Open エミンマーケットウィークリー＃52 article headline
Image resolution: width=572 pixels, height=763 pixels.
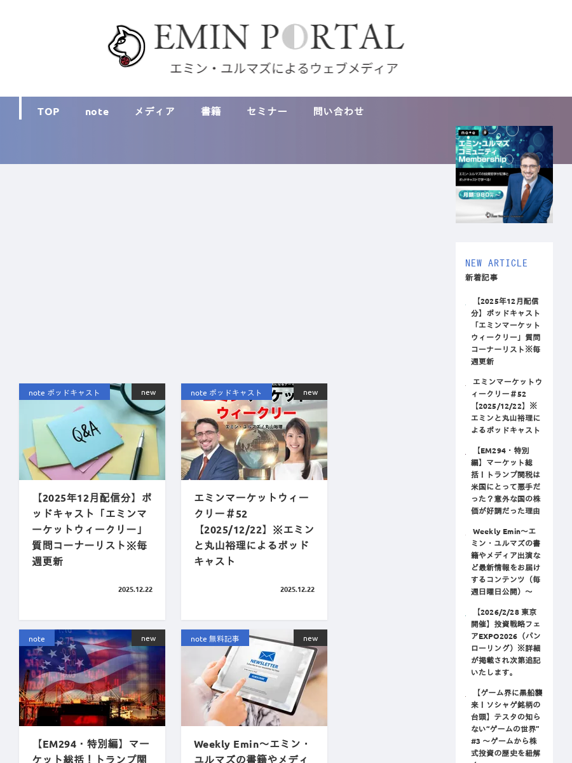pyautogui.click(x=253, y=529)
